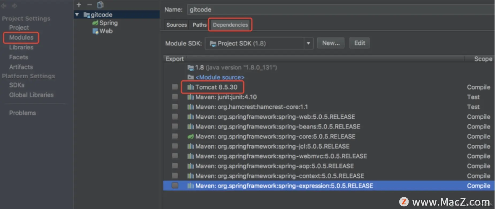
Task: Toggle export checkbox for hamcrest-core:1.1
Action: (x=175, y=107)
